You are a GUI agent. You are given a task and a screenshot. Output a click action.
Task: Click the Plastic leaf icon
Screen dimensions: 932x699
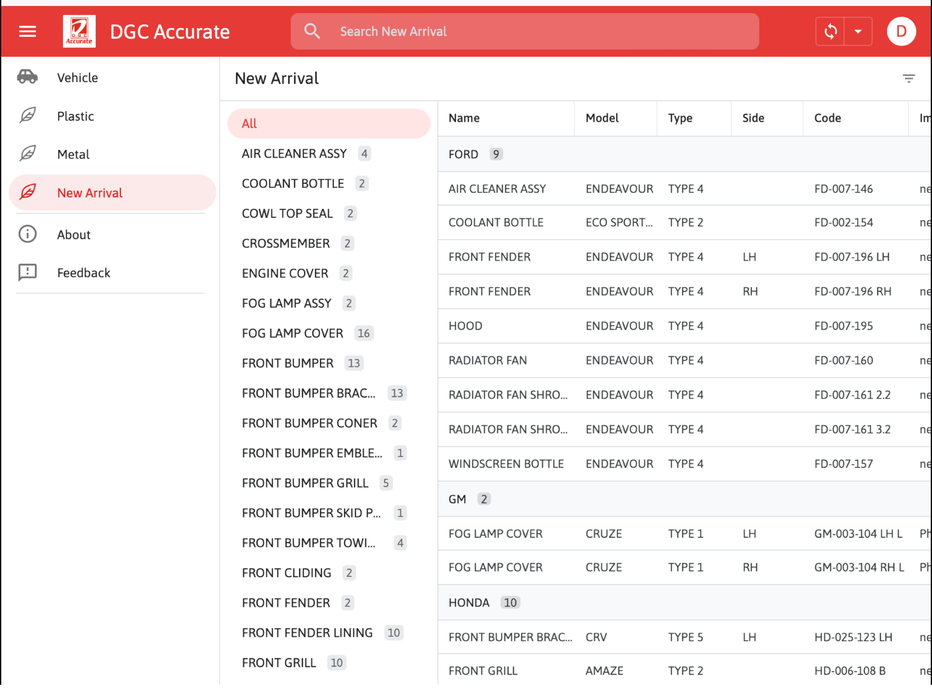[x=27, y=115]
